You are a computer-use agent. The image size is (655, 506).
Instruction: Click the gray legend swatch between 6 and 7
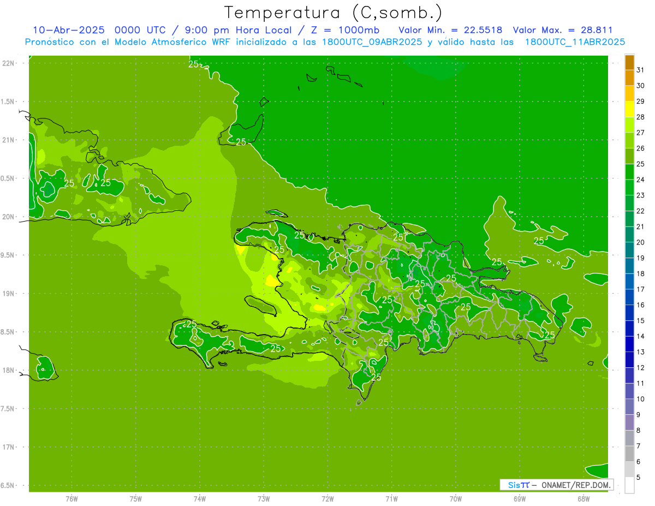(629, 454)
